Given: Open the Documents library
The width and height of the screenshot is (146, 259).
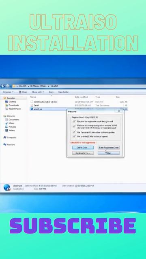Looking at the screenshot, I should point(14,120).
